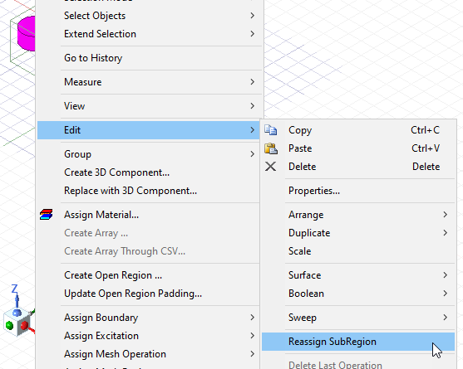Choose Delete in the Edit submenu
This screenshot has height=369, width=463.
click(x=358, y=167)
